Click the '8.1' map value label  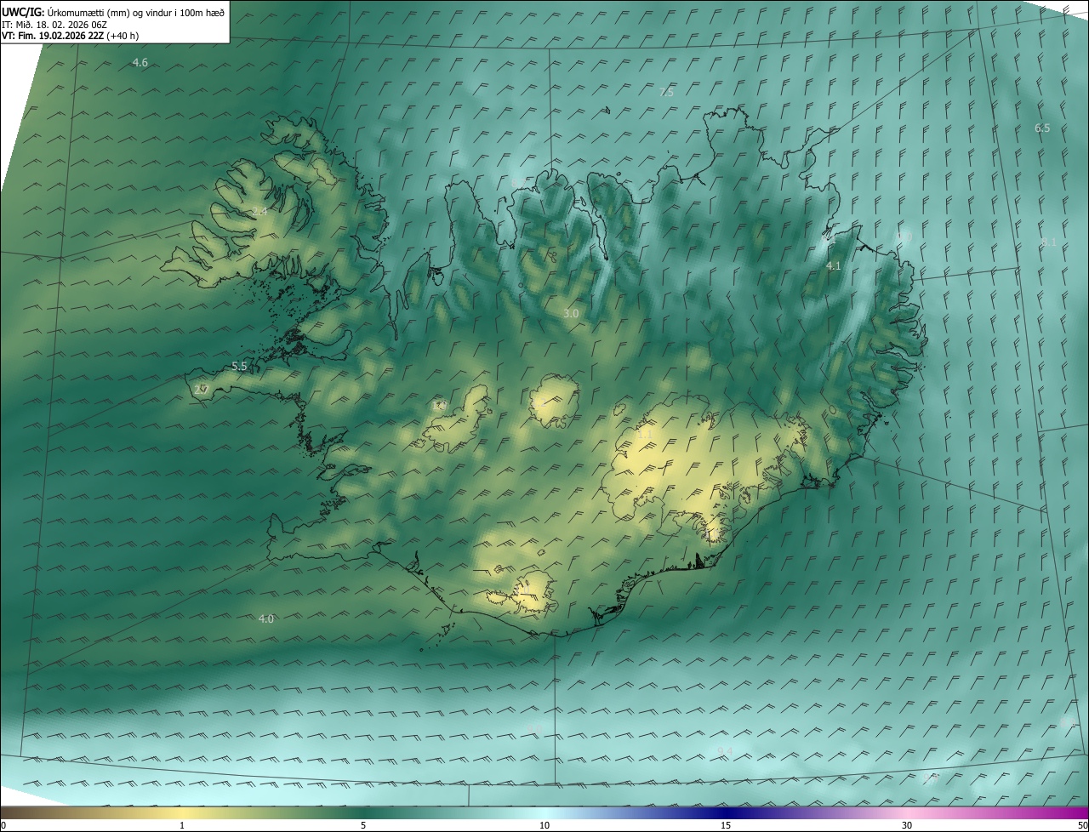click(x=1049, y=242)
